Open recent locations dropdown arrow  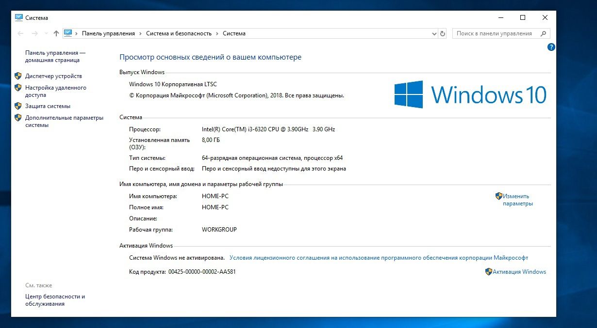[46, 33]
